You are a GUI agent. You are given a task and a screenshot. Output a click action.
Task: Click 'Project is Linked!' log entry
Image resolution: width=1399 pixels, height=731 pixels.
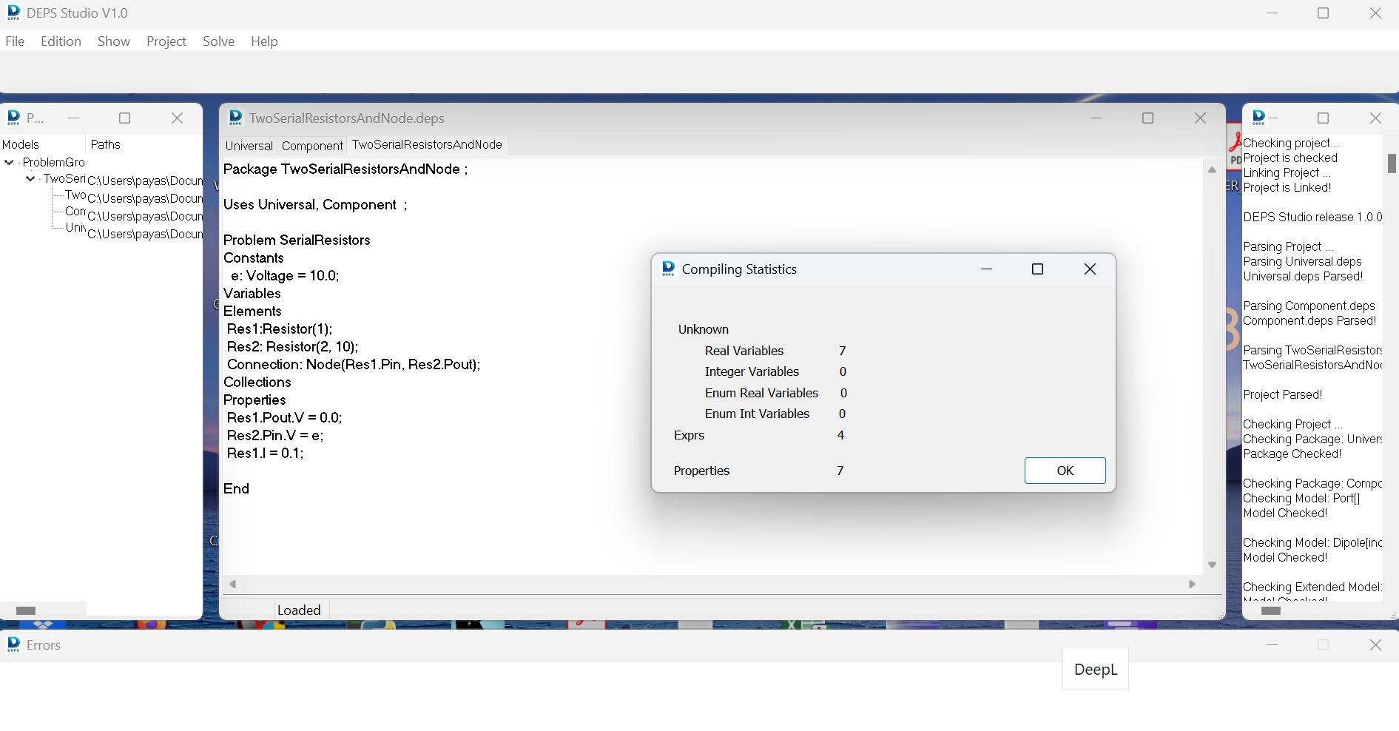(1287, 188)
